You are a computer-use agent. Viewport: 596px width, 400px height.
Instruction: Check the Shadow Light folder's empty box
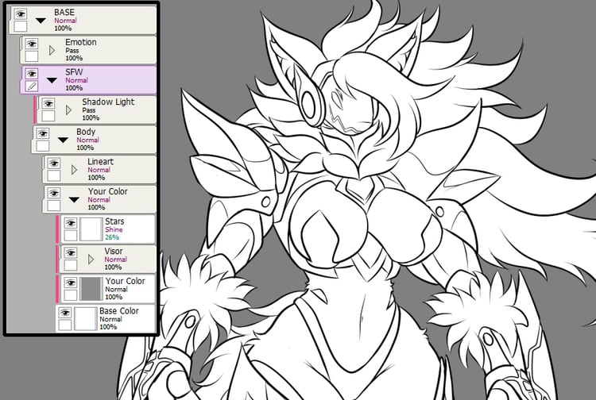tap(48, 116)
